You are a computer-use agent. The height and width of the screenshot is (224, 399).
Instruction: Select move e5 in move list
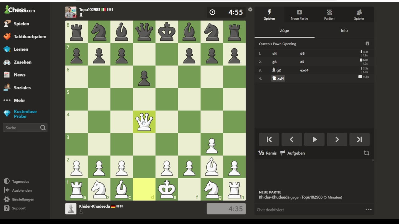point(302,62)
